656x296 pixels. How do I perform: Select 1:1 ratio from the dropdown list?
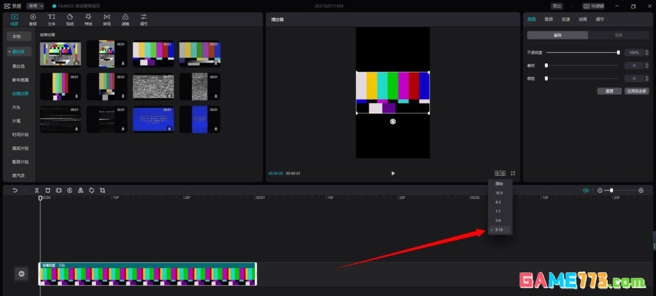(x=499, y=211)
